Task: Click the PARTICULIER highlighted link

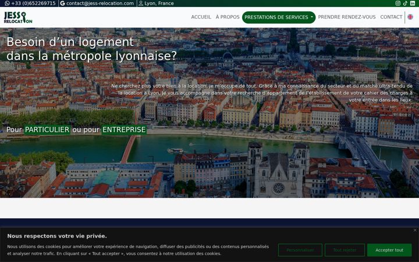Action: [47, 130]
